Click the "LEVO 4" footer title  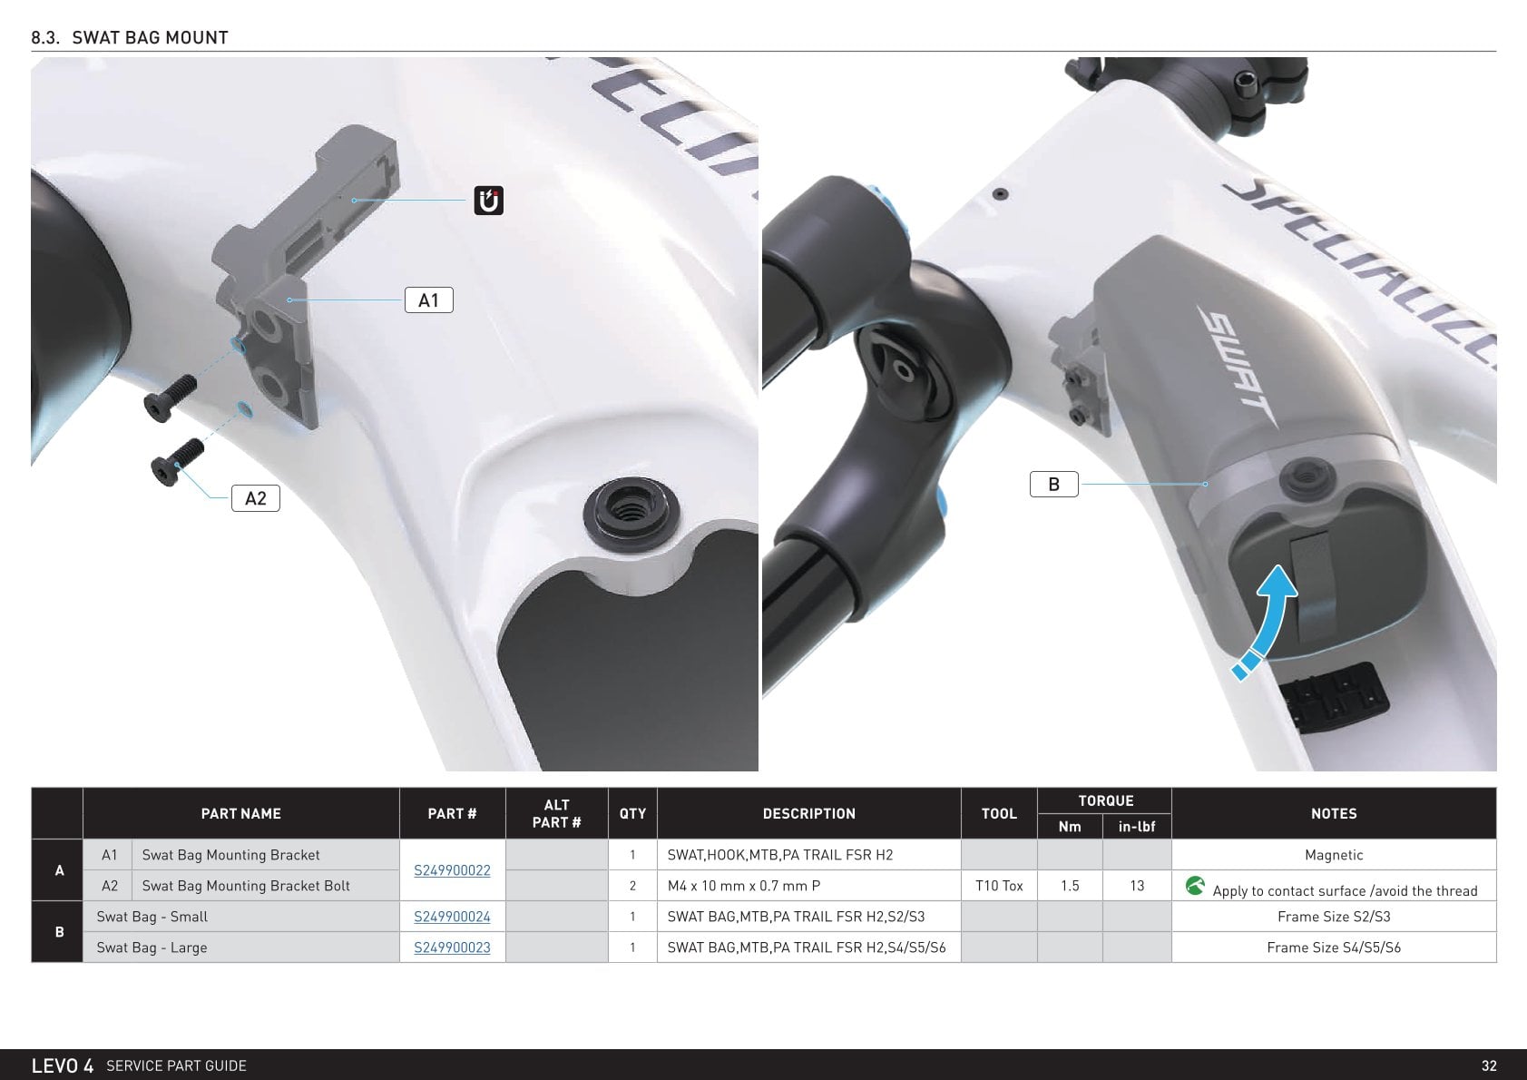[x=63, y=1065]
